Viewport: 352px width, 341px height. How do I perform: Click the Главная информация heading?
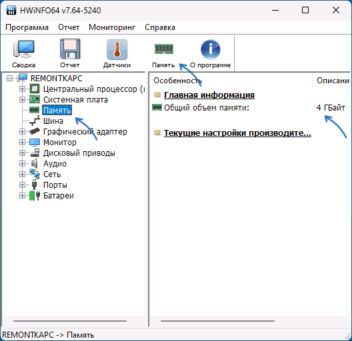(209, 95)
